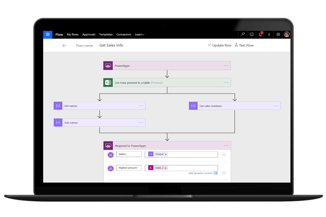This screenshot has width=326, height=217.
Task: Click the Get names variable icon
Action: 58,106
